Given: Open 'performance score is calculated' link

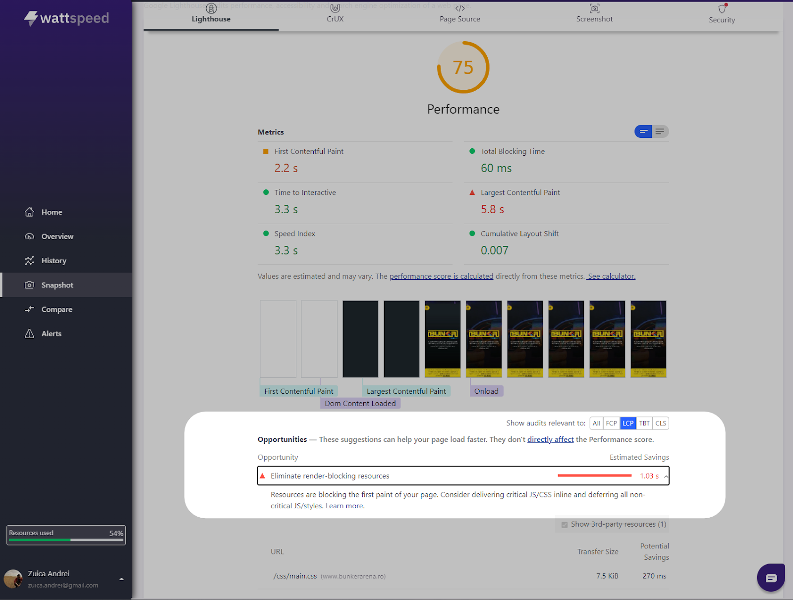Looking at the screenshot, I should pos(441,276).
